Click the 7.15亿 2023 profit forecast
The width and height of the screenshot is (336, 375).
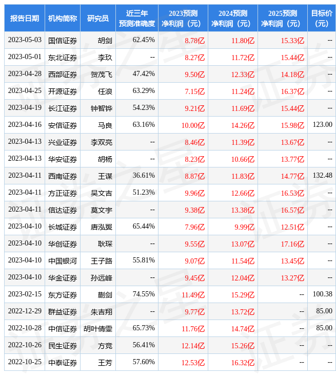coord(194,91)
